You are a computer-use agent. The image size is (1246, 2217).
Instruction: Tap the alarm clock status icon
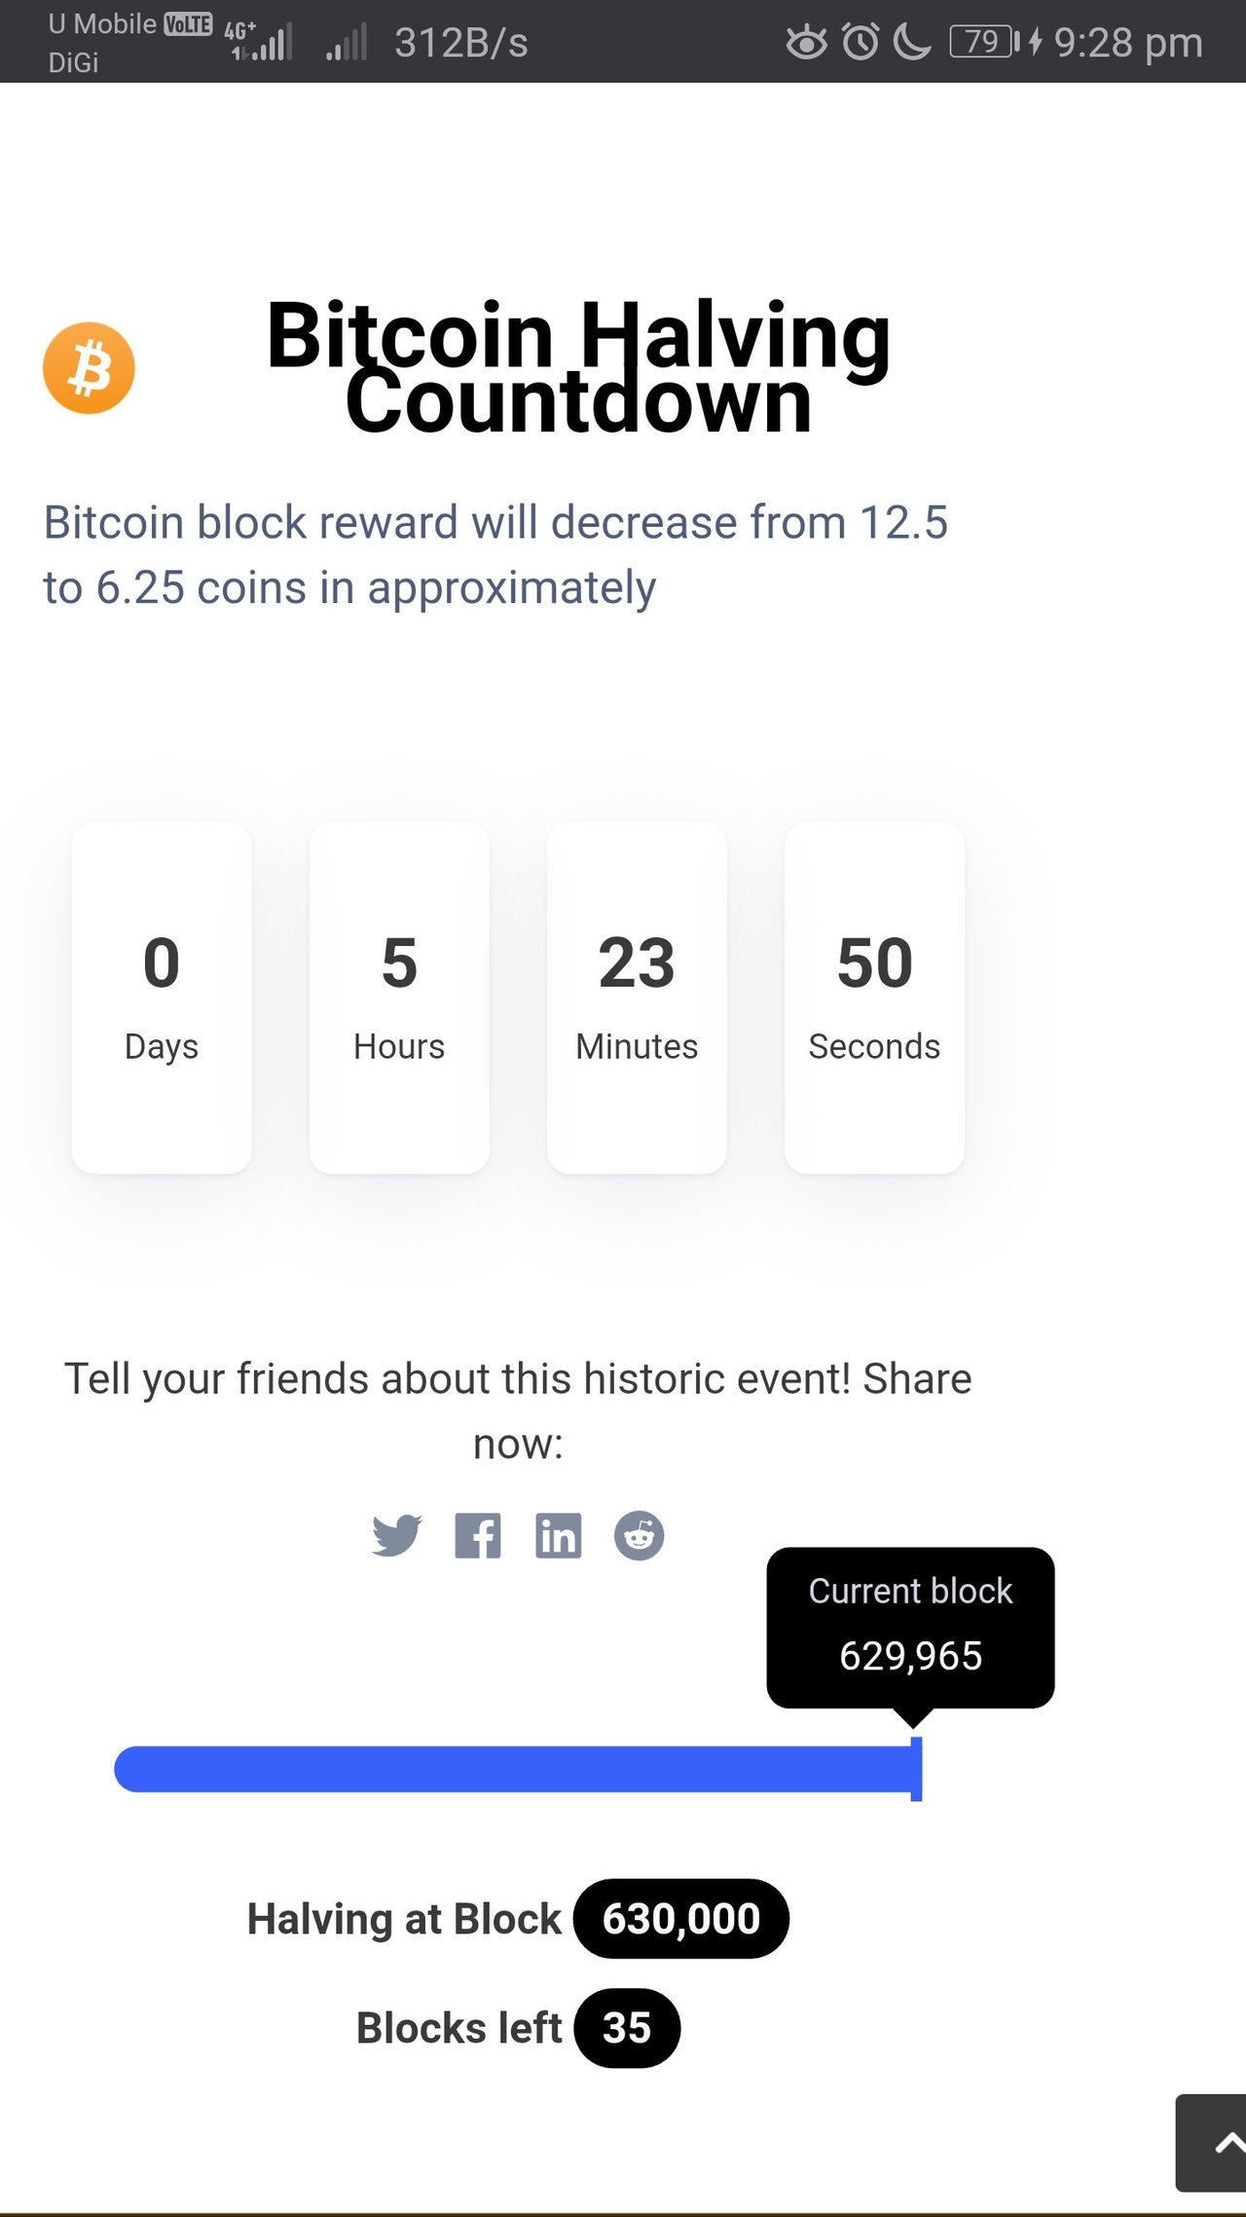(861, 42)
